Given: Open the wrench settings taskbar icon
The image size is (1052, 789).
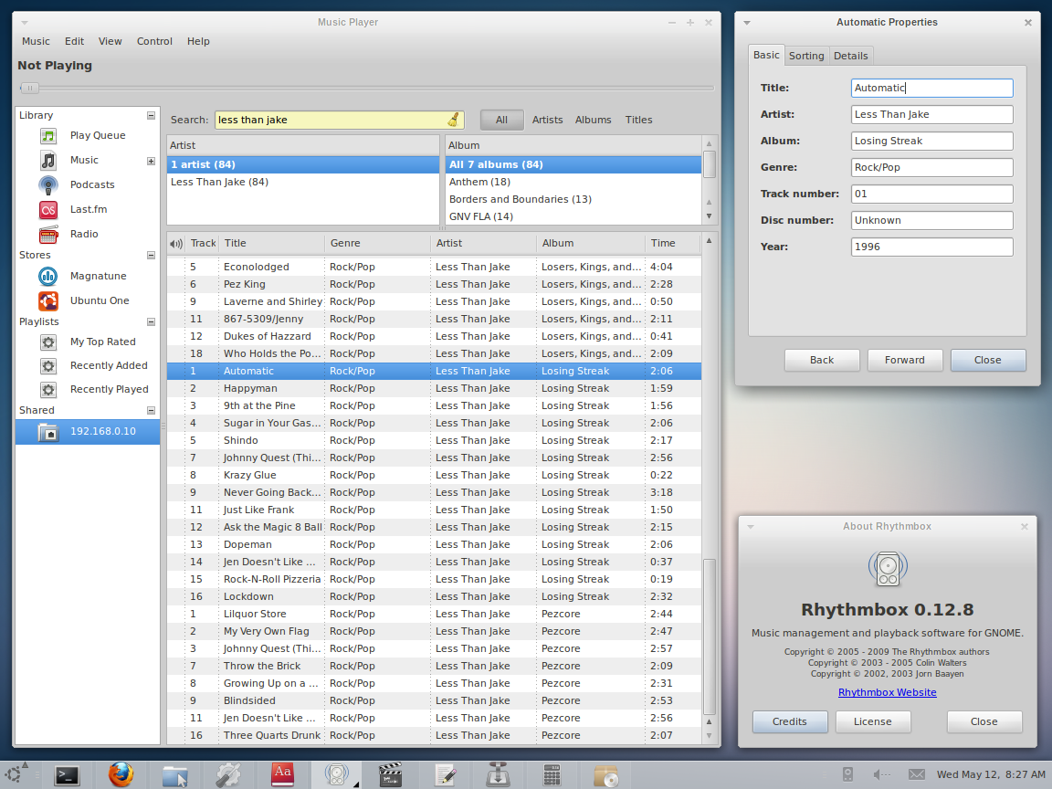Looking at the screenshot, I should [228, 775].
